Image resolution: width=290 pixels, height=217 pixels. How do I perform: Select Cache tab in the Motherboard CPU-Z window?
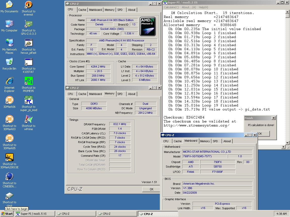[177, 141]
